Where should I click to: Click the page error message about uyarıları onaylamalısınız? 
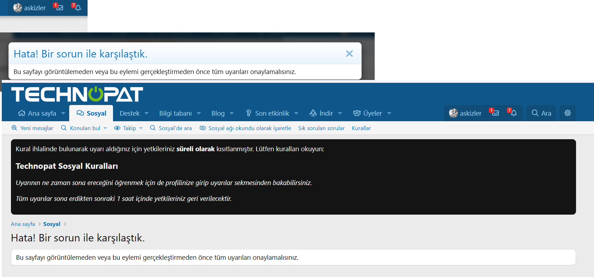coord(157,257)
